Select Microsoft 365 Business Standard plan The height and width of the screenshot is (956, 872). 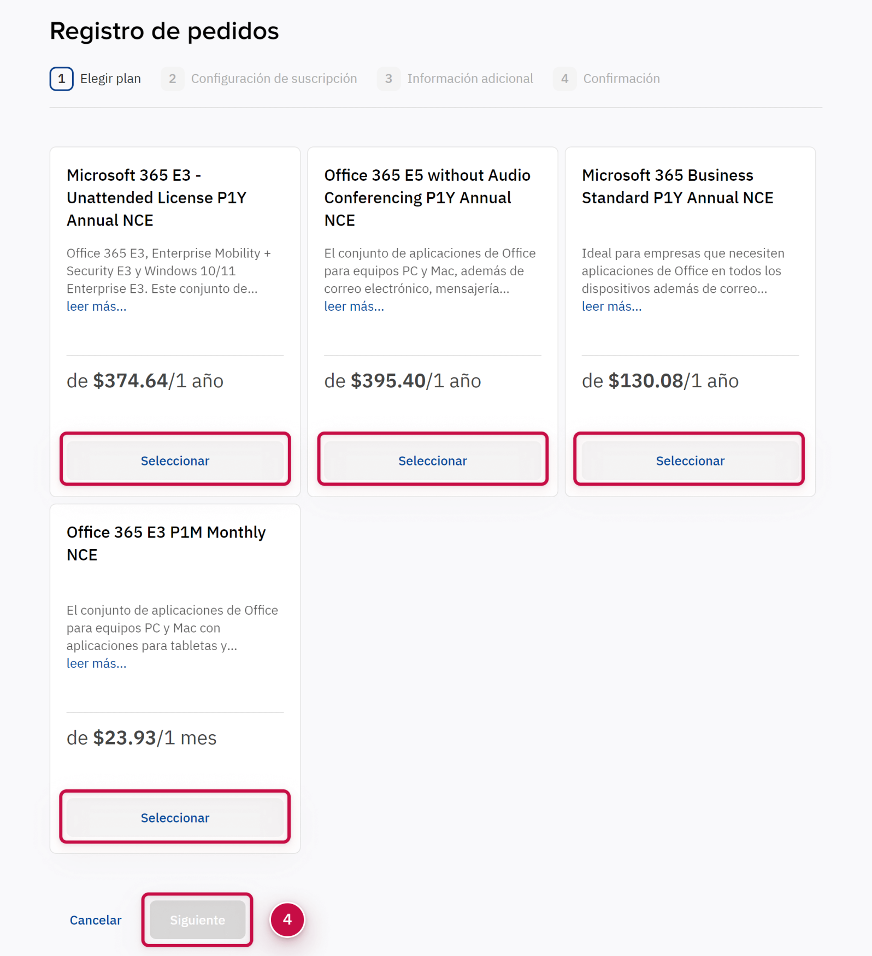click(690, 461)
